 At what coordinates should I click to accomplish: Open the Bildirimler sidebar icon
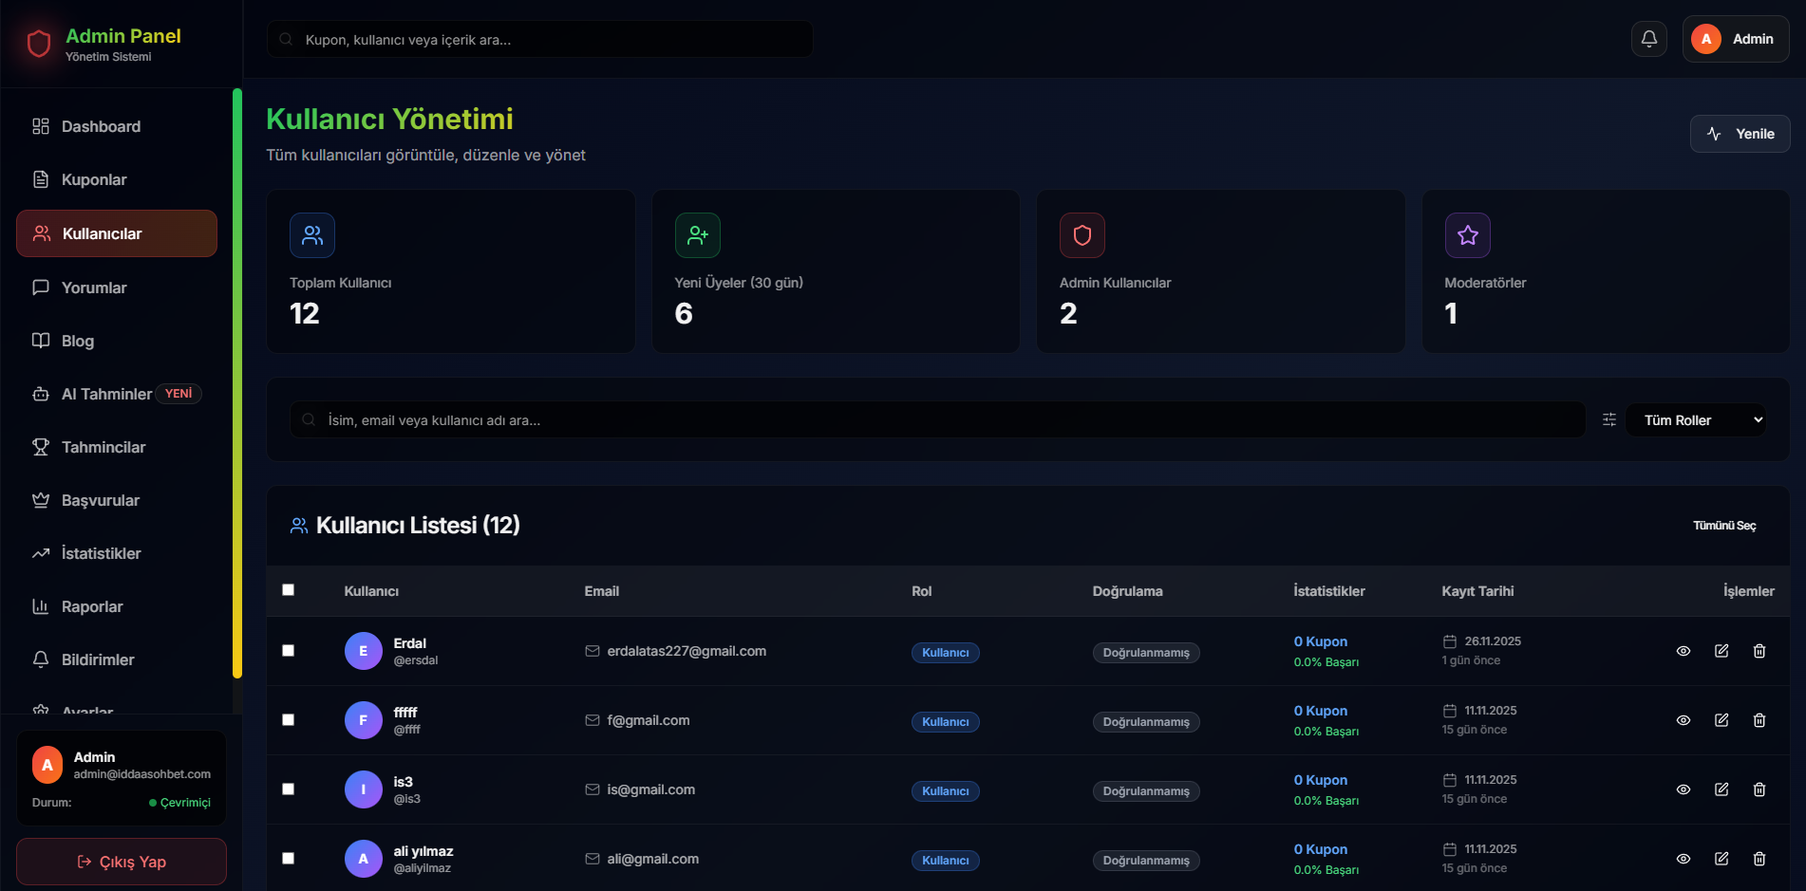pos(41,659)
